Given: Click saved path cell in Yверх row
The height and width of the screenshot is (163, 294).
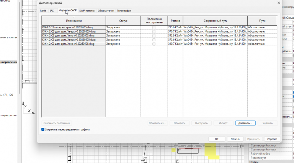Looking at the screenshot, I should 215,31.
